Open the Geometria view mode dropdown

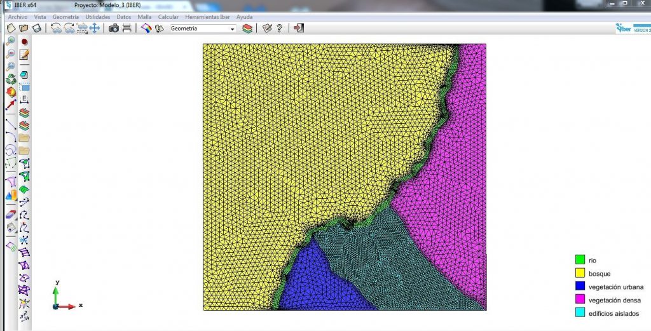coord(232,29)
